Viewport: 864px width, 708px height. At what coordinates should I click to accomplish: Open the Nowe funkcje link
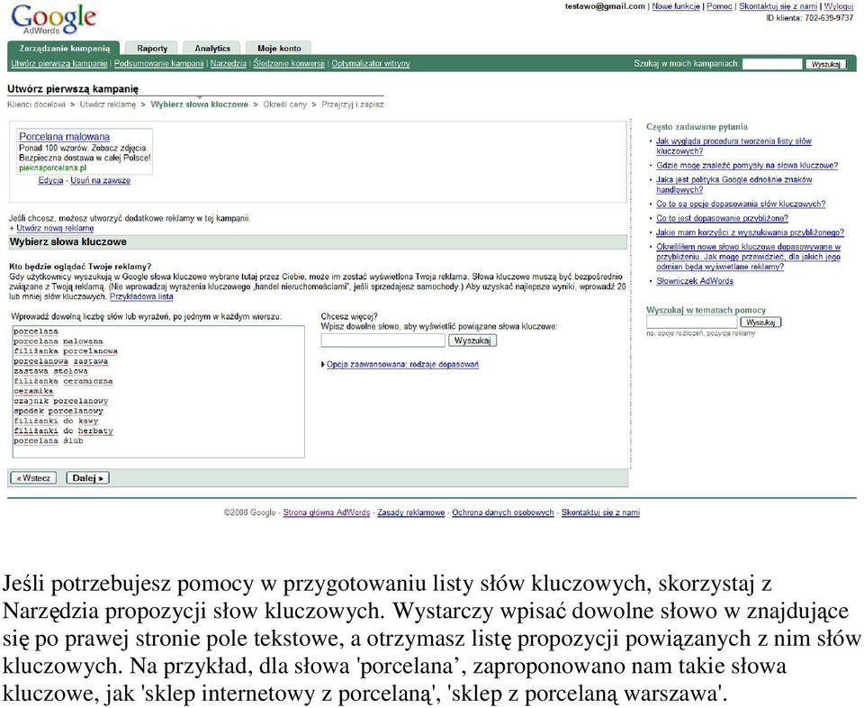coord(676,6)
